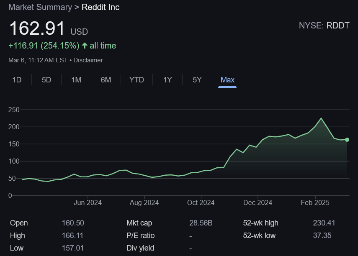
Task: Click the current price marker dot on chart
Action: [x=347, y=140]
